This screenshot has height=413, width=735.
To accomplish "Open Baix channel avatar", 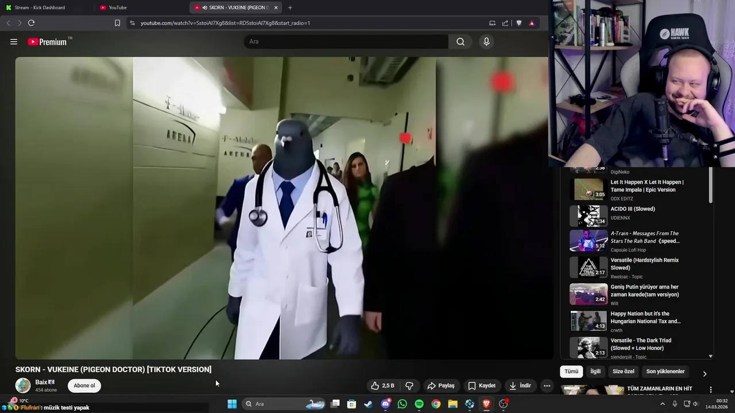I will pos(23,385).
